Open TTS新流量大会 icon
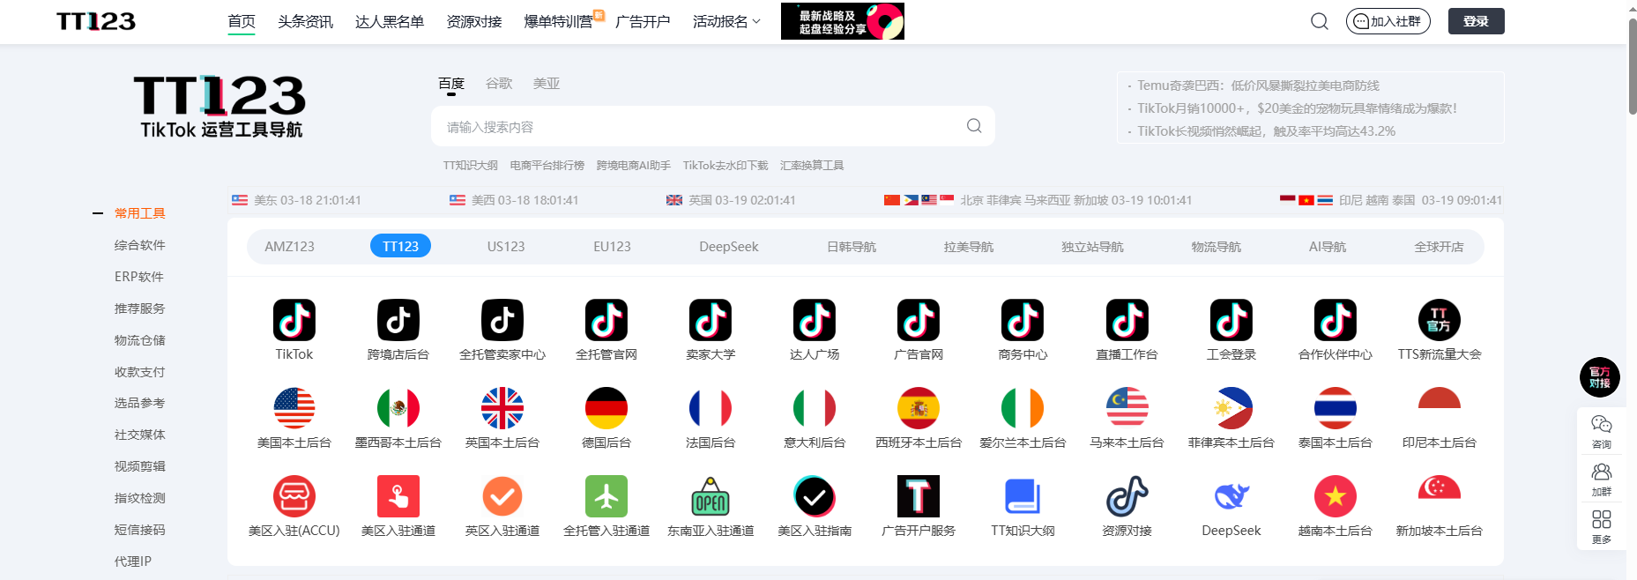This screenshot has width=1637, height=580. coord(1440,320)
